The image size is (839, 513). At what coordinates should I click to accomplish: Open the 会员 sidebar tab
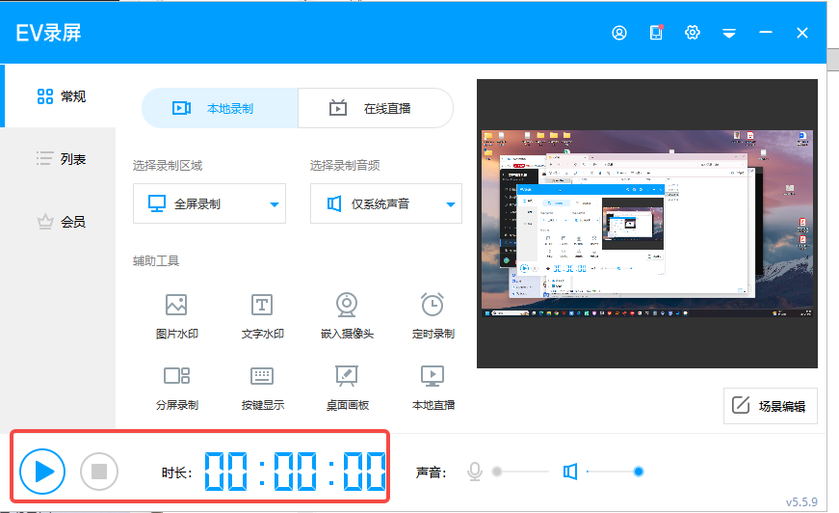coord(60,222)
